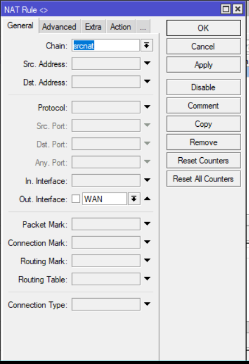249x364 pixels.
Task: Open the Action tab
Action: click(x=120, y=26)
